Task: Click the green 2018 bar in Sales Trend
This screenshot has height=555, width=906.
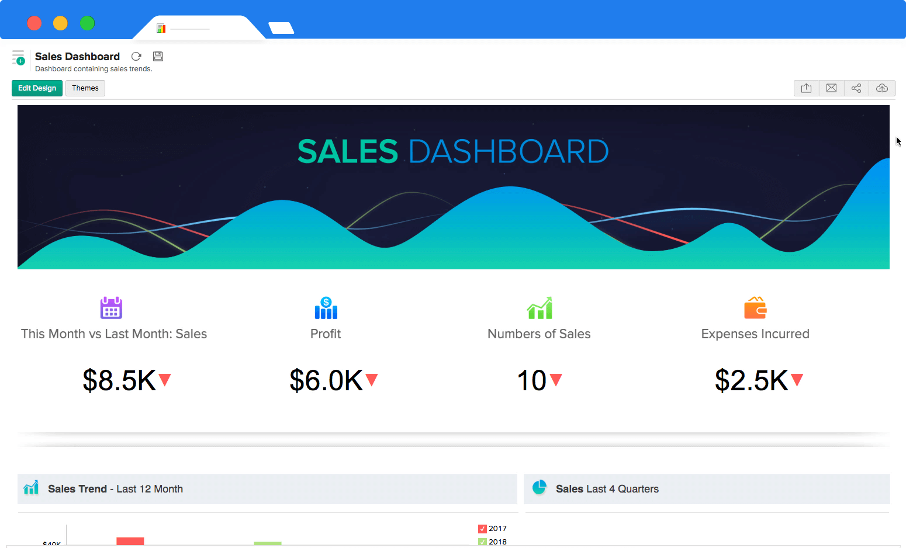Action: [x=268, y=543]
